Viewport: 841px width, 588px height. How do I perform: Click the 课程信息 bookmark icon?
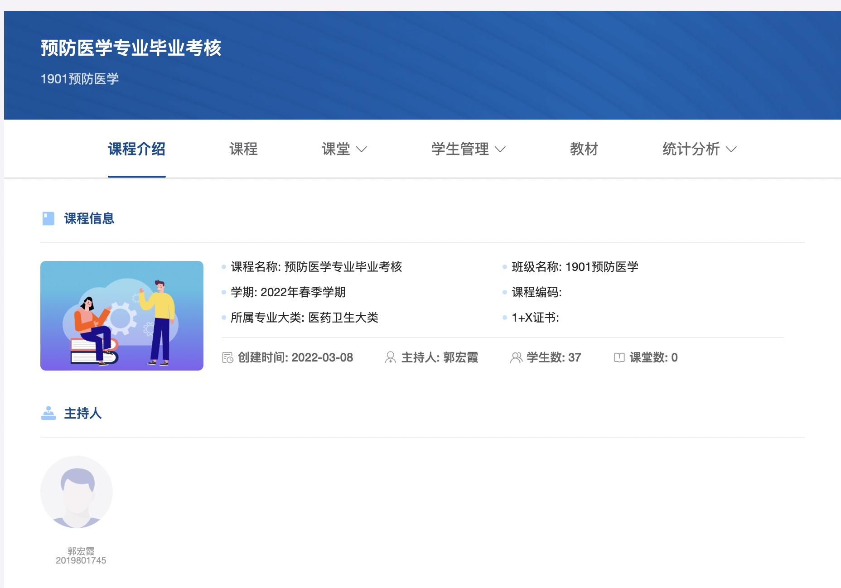tap(48, 218)
